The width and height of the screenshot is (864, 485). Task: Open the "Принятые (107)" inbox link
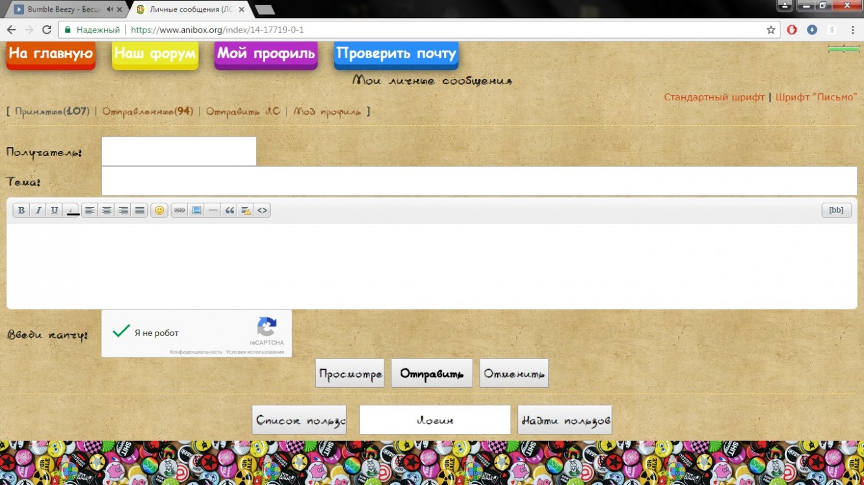coord(52,111)
